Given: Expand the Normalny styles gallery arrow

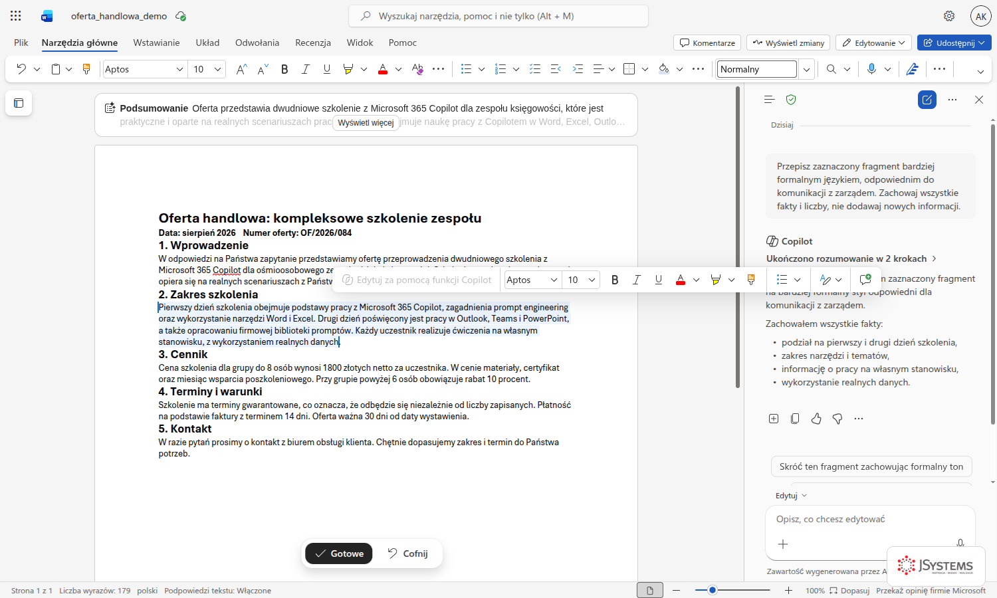Looking at the screenshot, I should coord(806,69).
